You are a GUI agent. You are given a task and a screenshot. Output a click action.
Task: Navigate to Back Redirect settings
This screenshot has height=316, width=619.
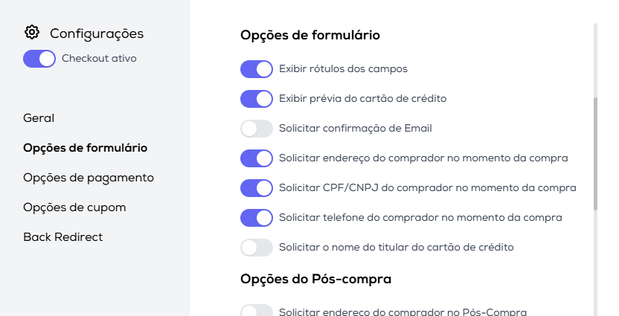[x=62, y=237]
